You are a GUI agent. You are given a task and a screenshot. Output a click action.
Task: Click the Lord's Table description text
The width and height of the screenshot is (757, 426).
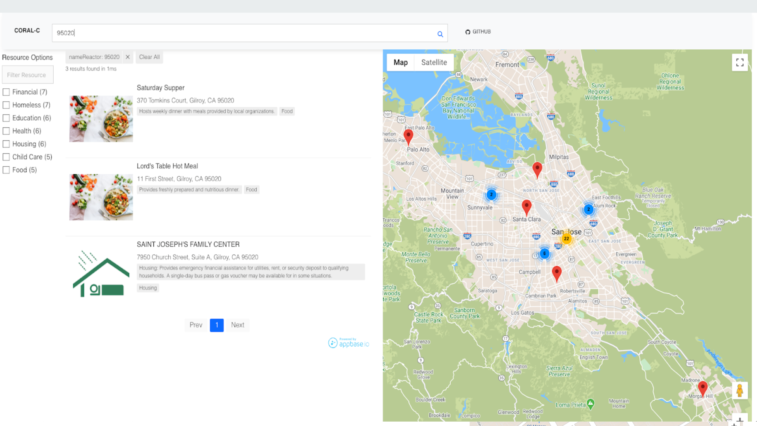[189, 190]
